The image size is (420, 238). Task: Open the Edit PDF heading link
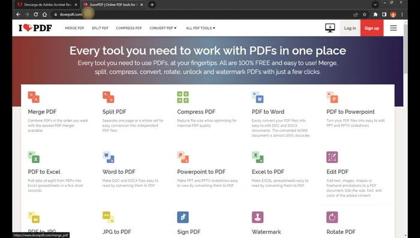point(337,172)
